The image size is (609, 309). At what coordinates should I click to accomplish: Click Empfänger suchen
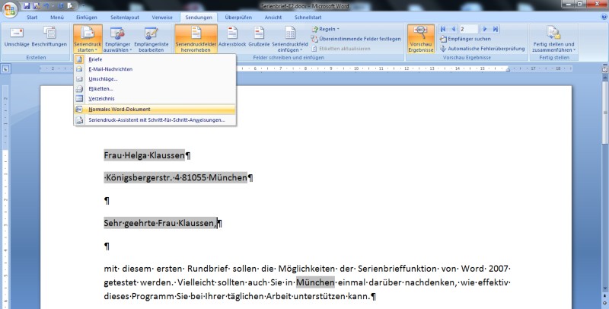pyautogui.click(x=469, y=38)
